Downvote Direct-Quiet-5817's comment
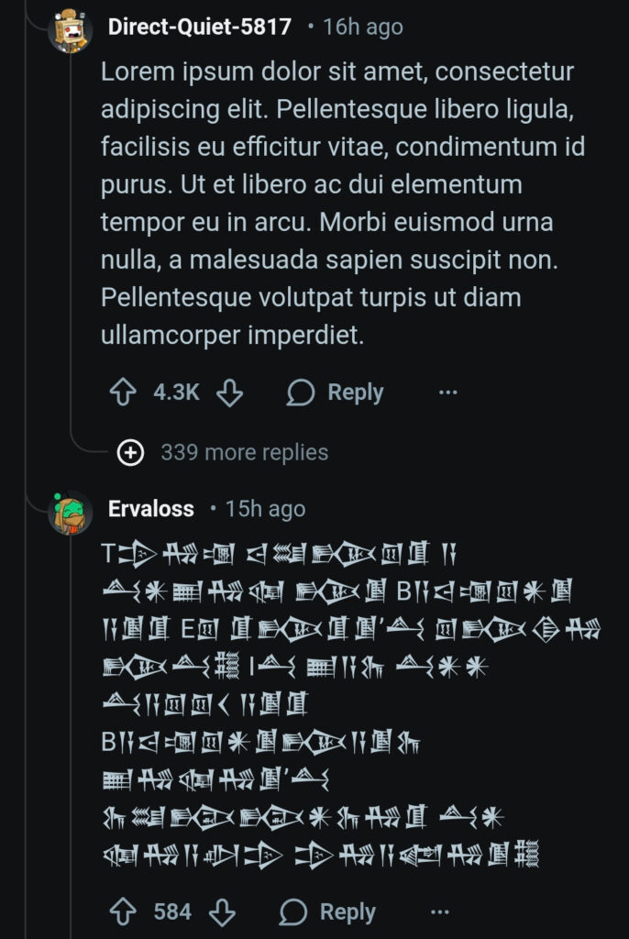Screen dimensions: 629x939 point(229,392)
